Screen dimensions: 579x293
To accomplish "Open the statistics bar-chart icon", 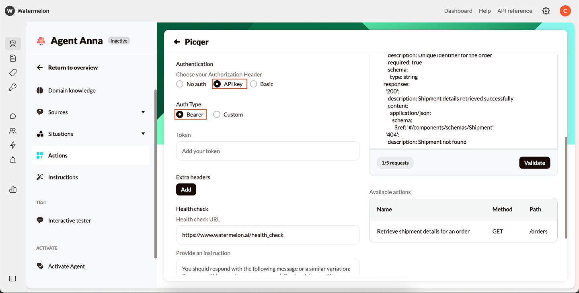I will coord(12,189).
